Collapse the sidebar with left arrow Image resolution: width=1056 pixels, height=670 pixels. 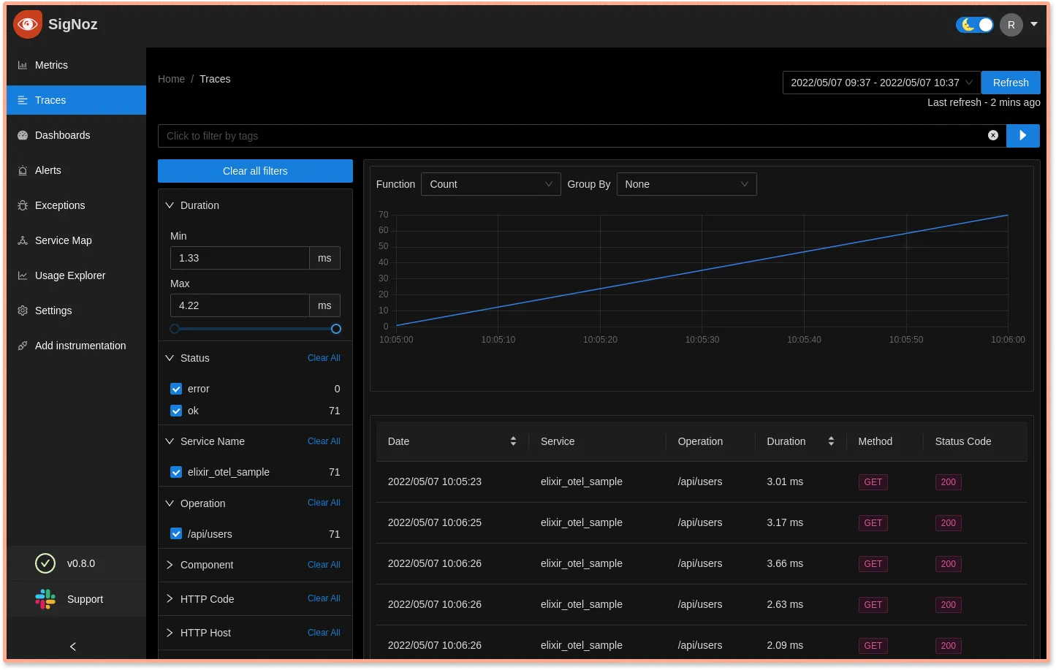[73, 647]
